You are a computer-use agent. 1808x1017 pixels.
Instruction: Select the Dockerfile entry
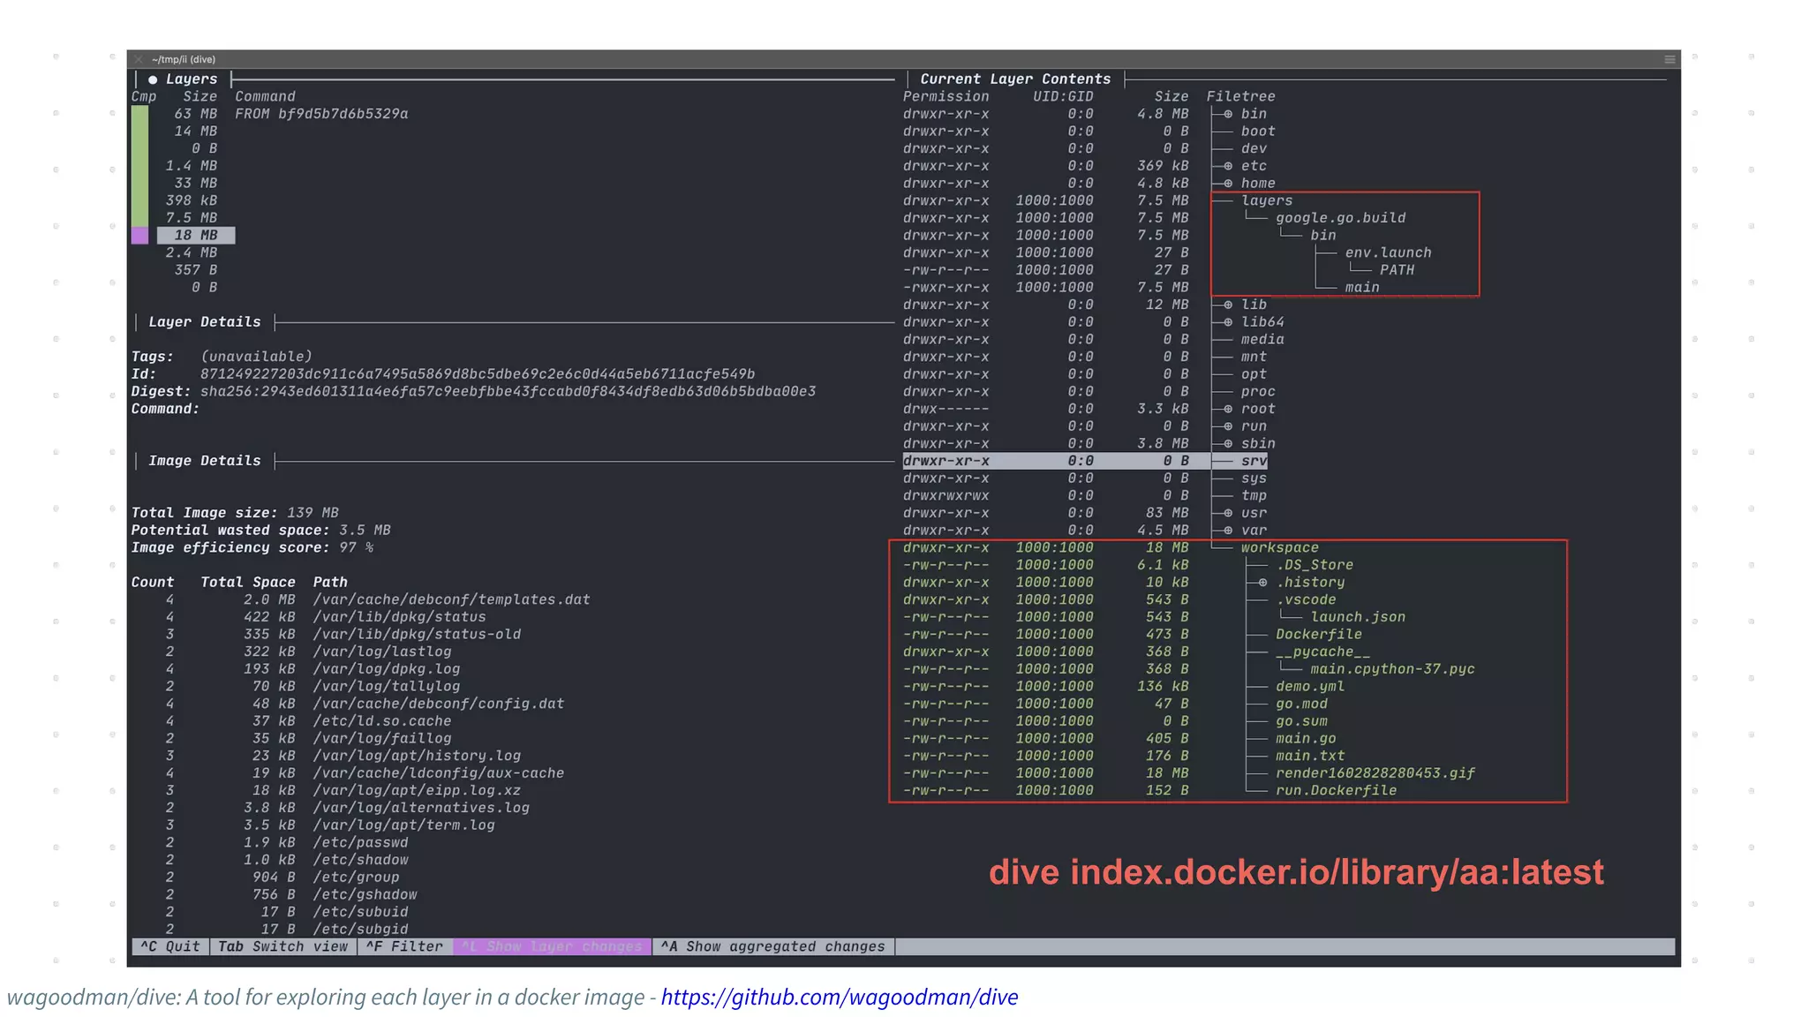coord(1319,635)
